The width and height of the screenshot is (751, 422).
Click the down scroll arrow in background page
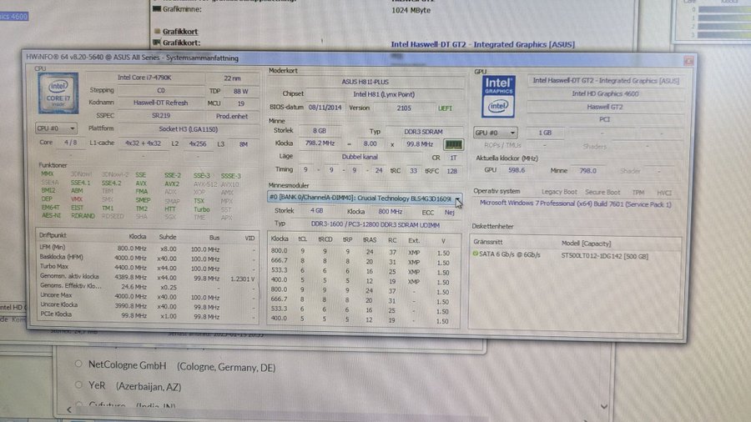click(x=604, y=406)
